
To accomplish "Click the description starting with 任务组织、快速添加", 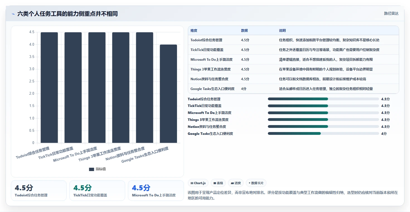I will [329, 40].
